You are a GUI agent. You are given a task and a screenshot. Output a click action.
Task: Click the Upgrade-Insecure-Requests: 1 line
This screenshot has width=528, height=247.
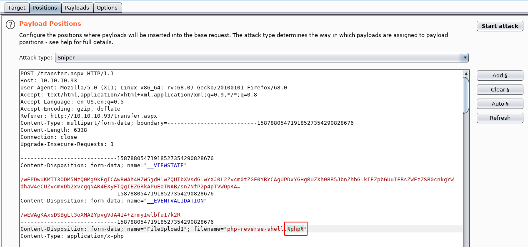[67, 144]
